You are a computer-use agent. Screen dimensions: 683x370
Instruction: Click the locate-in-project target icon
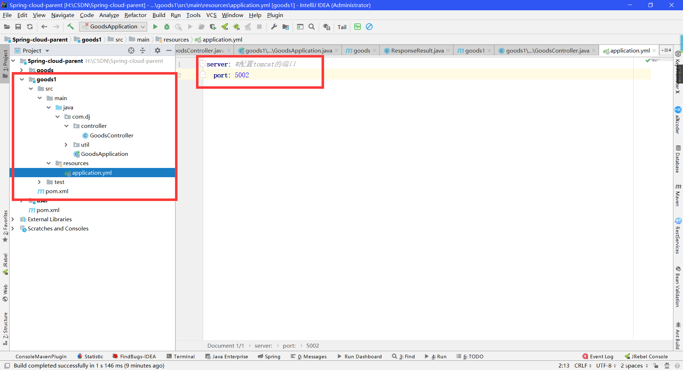pyautogui.click(x=131, y=50)
